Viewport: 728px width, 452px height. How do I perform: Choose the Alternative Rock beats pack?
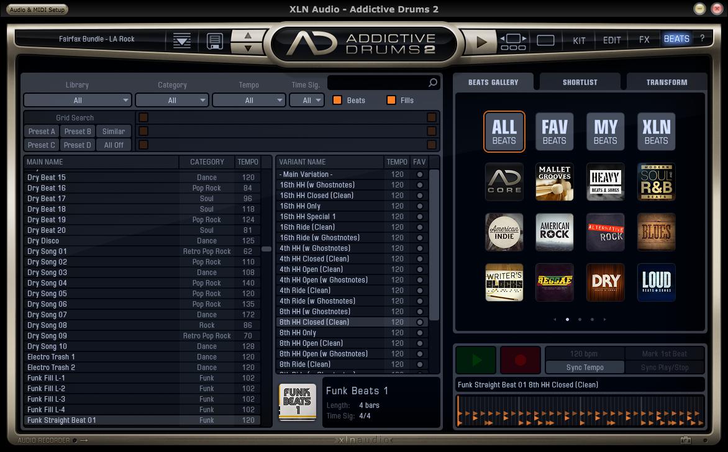tap(606, 232)
